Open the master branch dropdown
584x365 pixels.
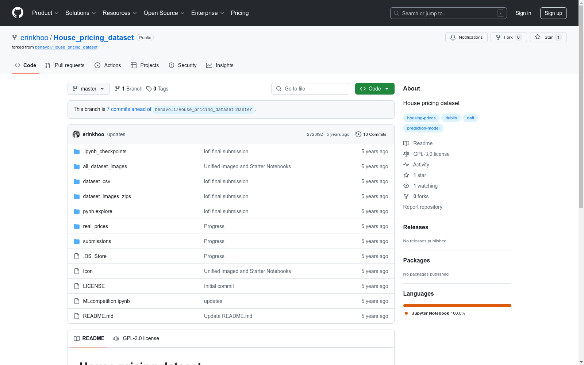click(x=89, y=89)
